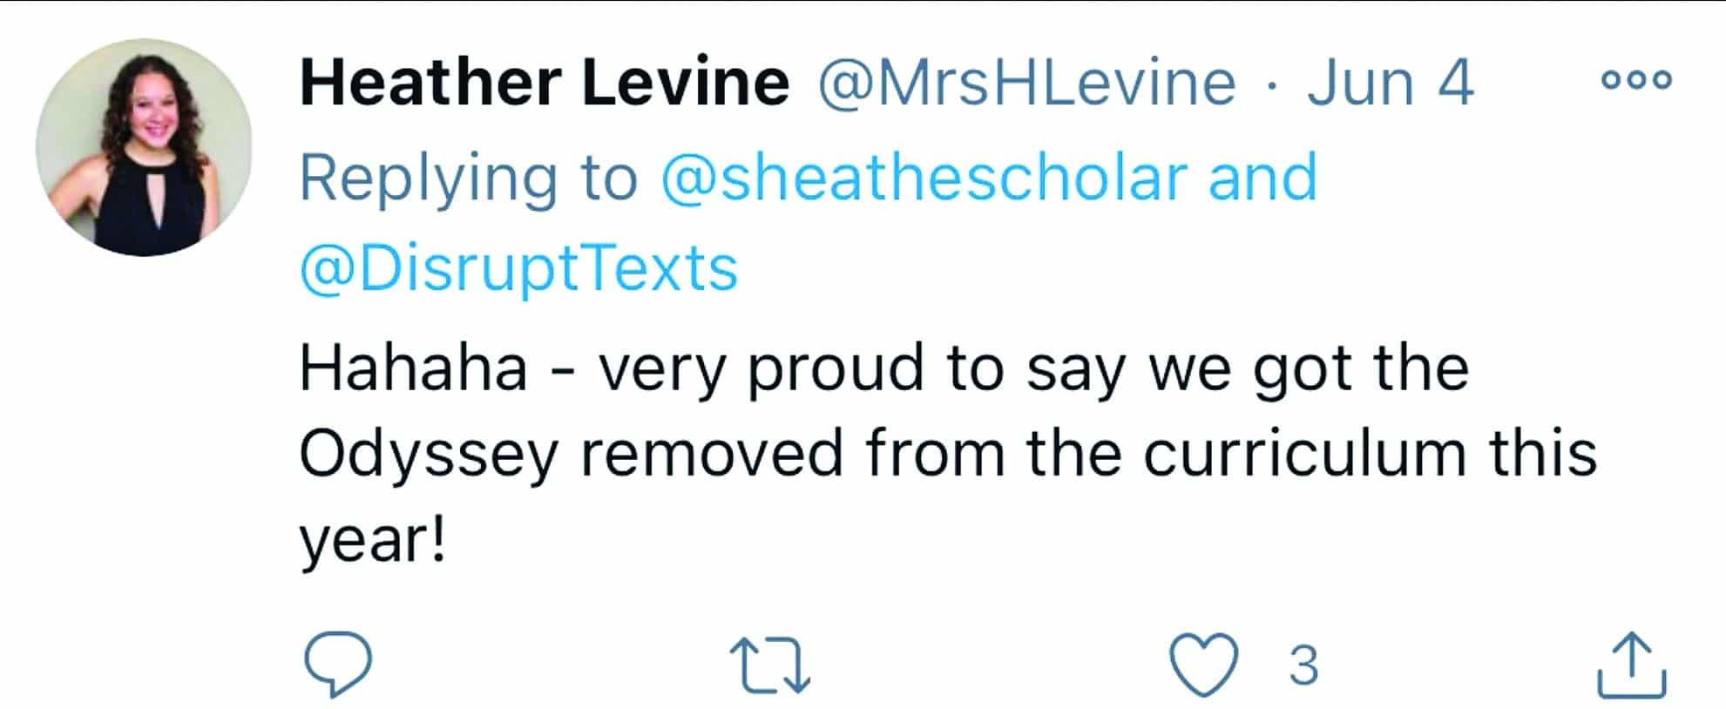Click the word "Hahaha" in the tweet

[414, 368]
